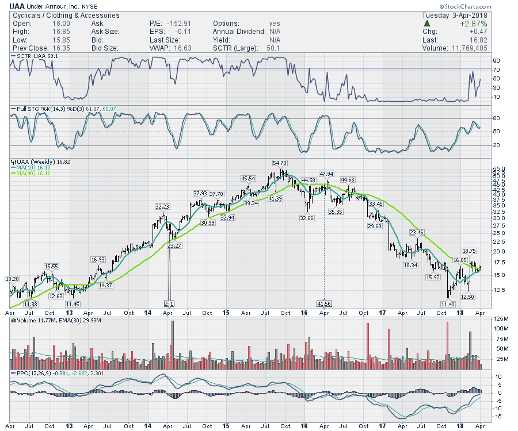The image size is (518, 431).
Task: Click the 47.94 price label
Action: pos(326,174)
